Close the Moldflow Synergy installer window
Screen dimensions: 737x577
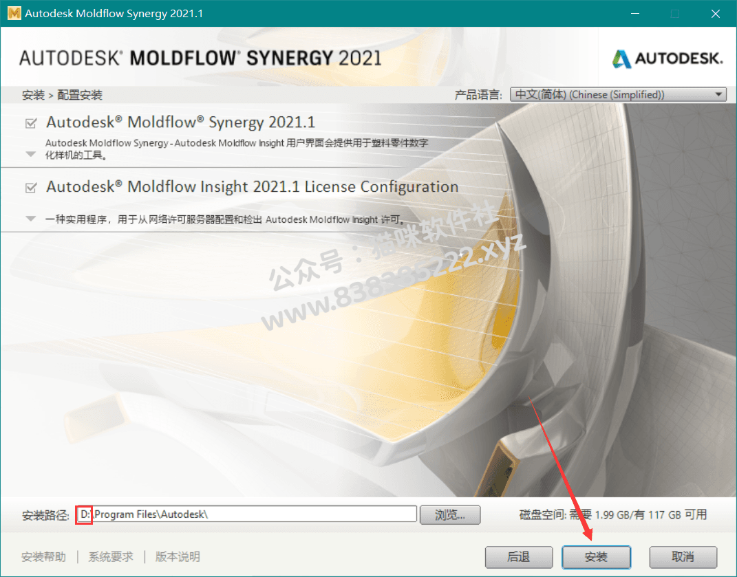coord(716,14)
